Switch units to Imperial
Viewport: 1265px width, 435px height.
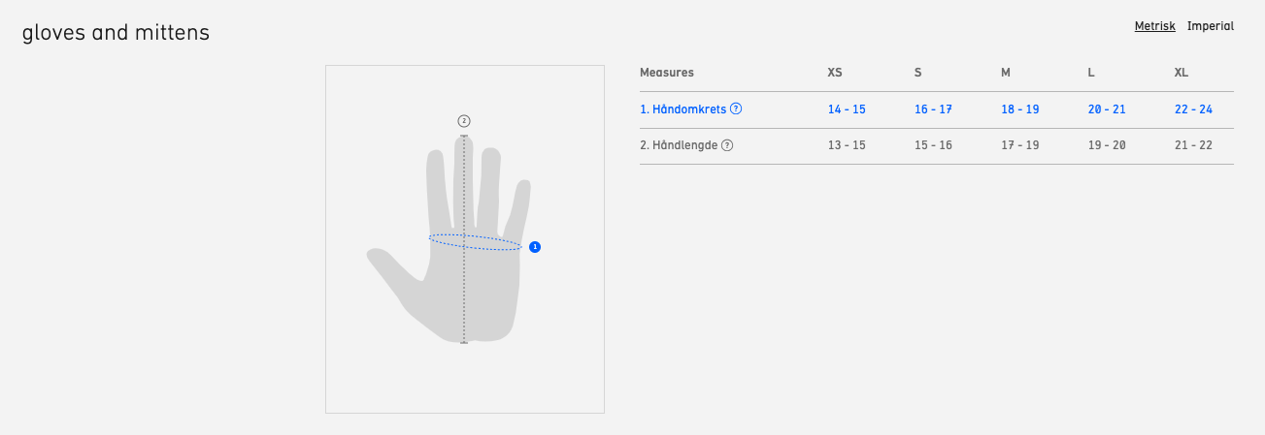click(1211, 26)
